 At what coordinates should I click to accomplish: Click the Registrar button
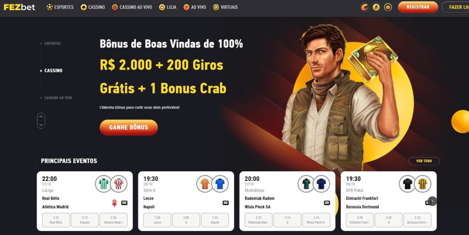418,7
